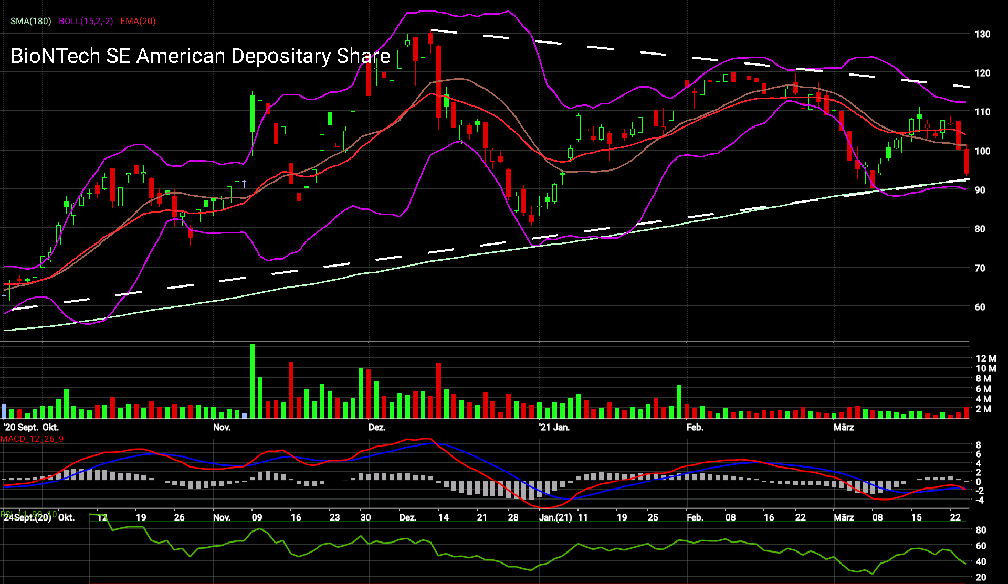
Task: Click the 130 price axis label
Action: (x=982, y=34)
